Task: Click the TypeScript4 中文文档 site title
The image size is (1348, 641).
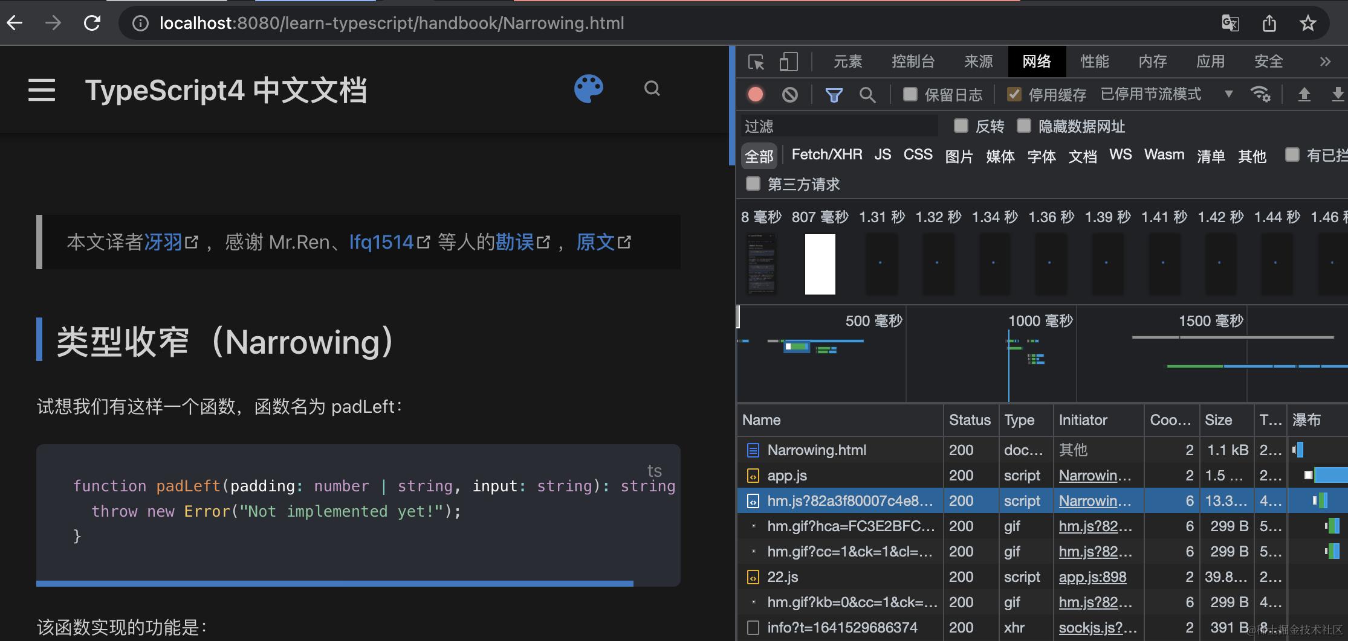Action: coord(226,91)
